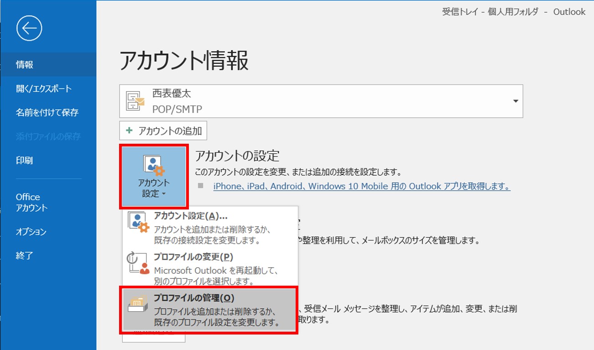Click text このアカウントの設定を変更、または追加の接続を設定します。

pos(298,172)
